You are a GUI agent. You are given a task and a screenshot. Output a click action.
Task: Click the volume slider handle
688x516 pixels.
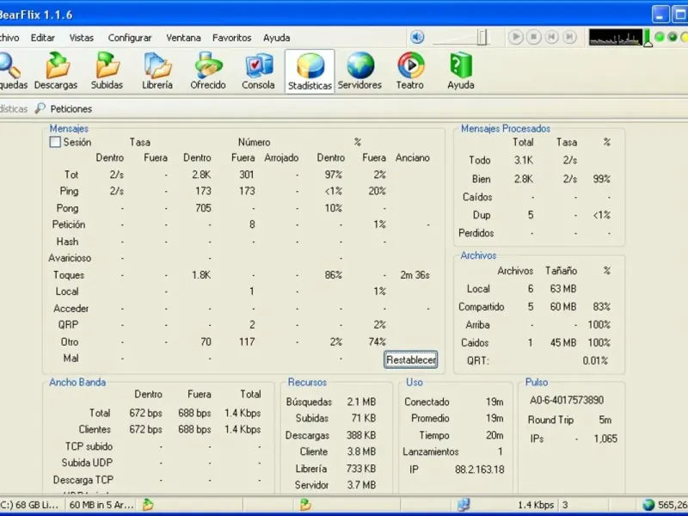click(482, 37)
